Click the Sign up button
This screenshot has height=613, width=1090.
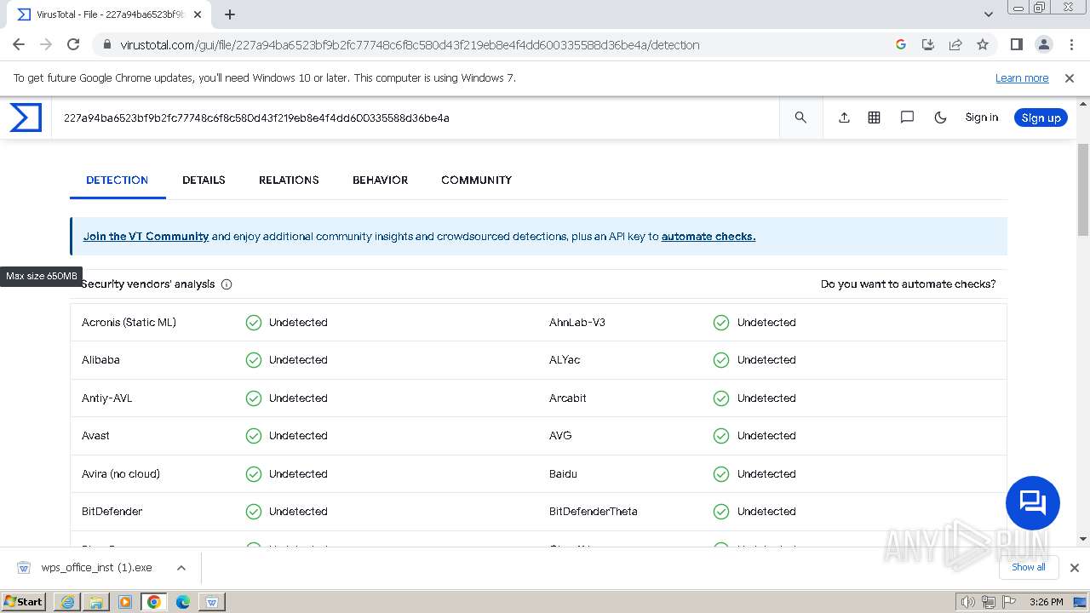pyautogui.click(x=1041, y=117)
